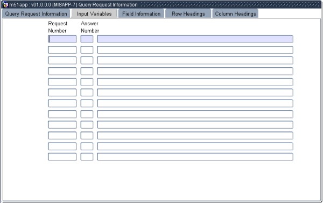Click the Answer Number column label
This screenshot has height=203, width=323.
(90, 27)
